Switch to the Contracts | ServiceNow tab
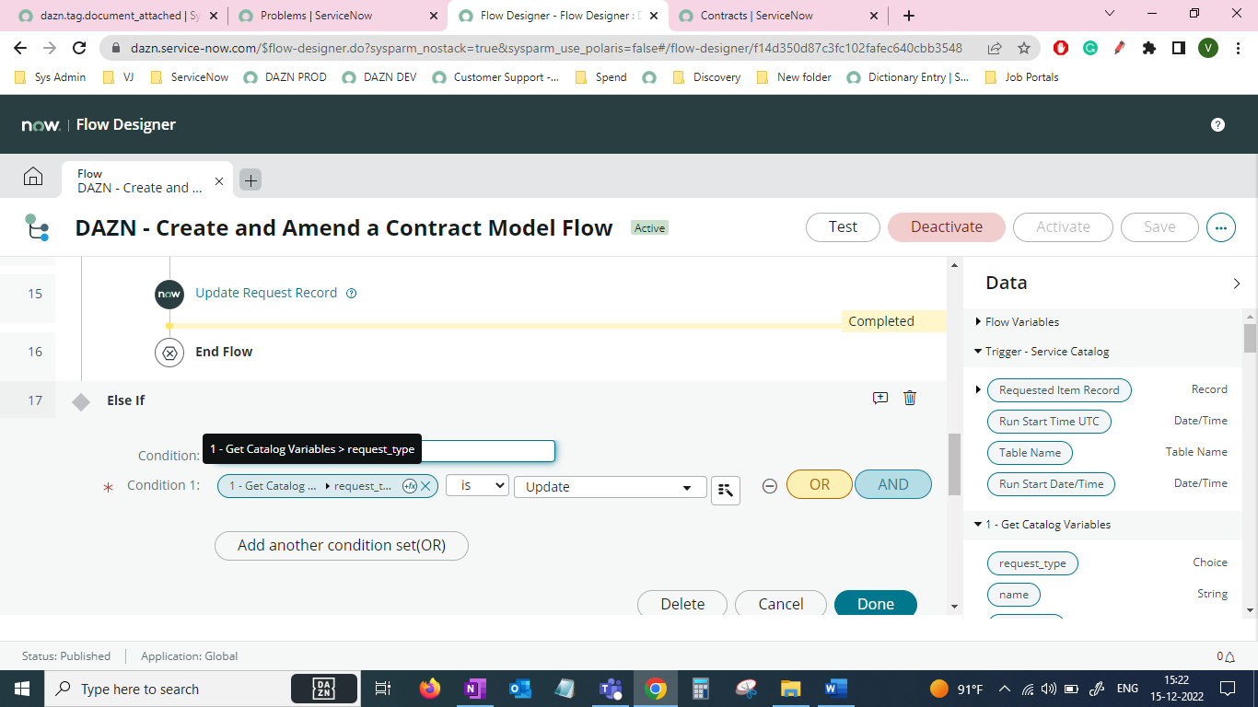 coord(778,16)
